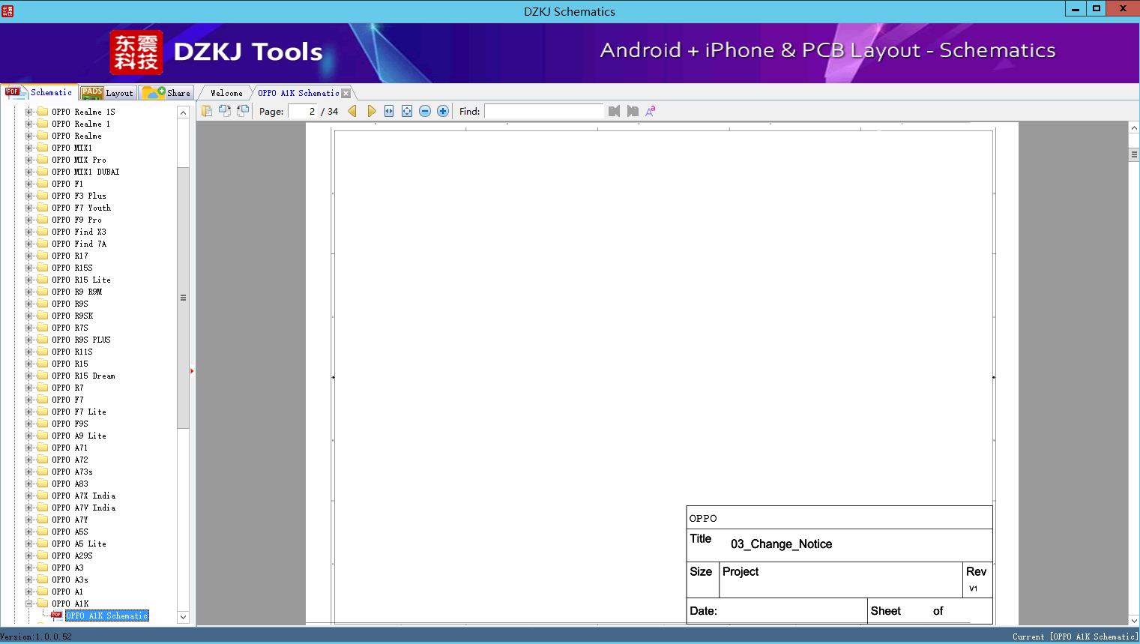Click Current [OPPO A1K Schematic] status text
Image resolution: width=1140 pixels, height=644 pixels.
tap(1075, 637)
